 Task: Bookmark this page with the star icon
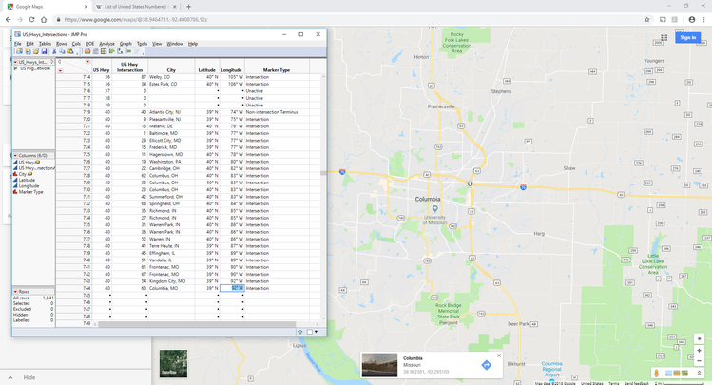coord(647,19)
